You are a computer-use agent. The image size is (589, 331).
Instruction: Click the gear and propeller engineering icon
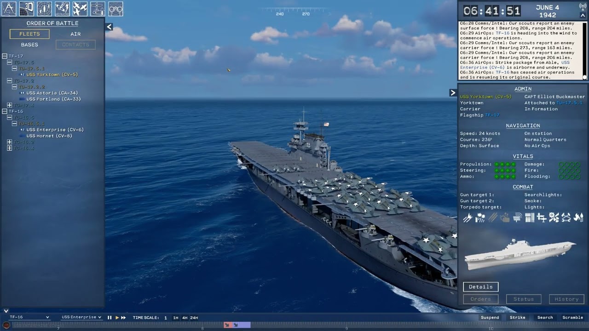point(554,218)
